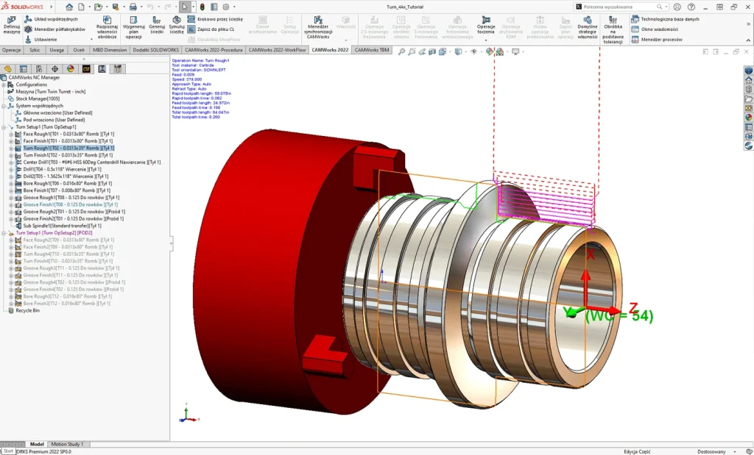754x455 pixels.
Task: Expand the Face Rough1 operation
Action: tap(11, 134)
